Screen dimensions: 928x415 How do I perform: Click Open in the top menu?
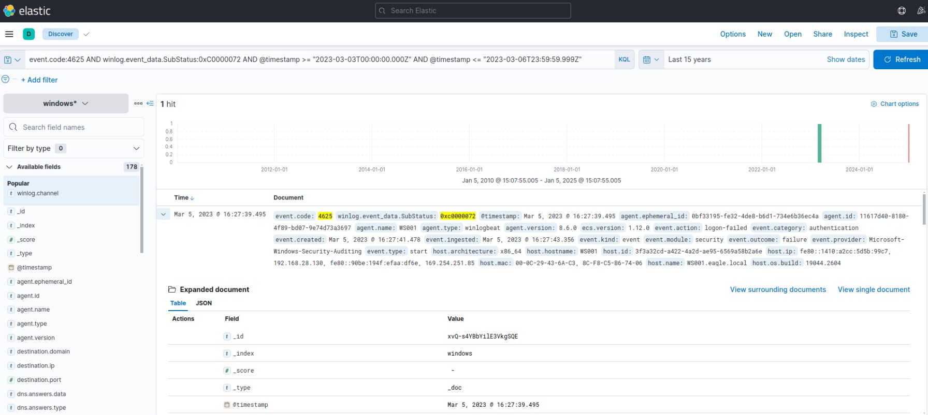pos(792,34)
